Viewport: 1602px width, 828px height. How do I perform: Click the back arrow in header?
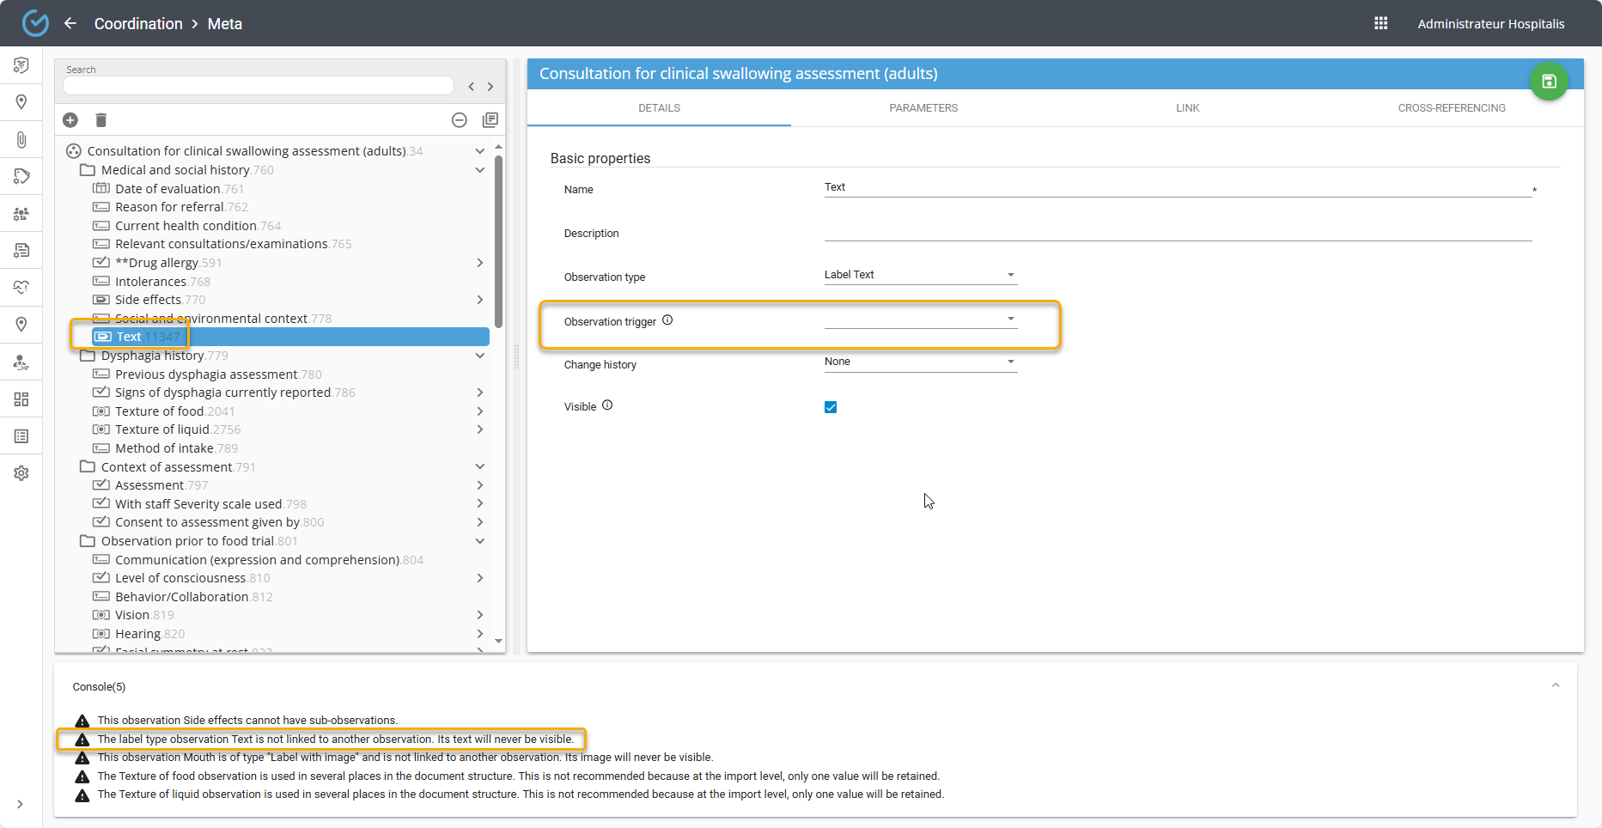[70, 23]
